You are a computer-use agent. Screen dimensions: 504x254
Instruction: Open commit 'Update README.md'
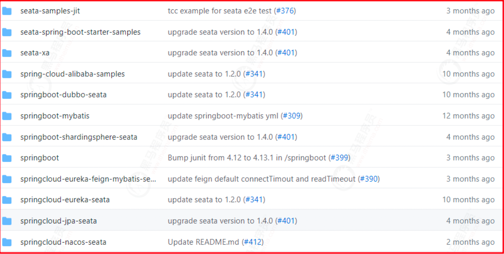coord(203,242)
